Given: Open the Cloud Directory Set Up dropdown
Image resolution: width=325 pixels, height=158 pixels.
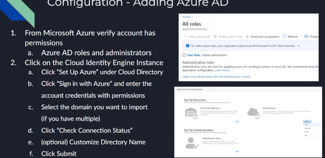Looking at the screenshot, I should click(x=307, y=122).
